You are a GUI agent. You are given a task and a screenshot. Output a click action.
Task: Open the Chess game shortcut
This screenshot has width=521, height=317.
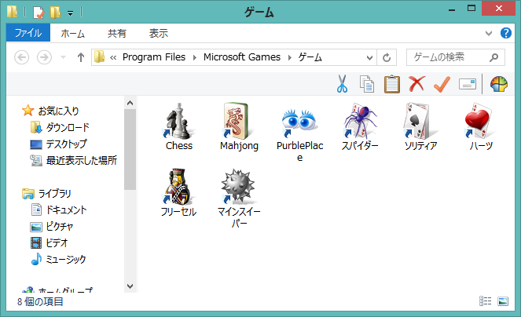(179, 126)
